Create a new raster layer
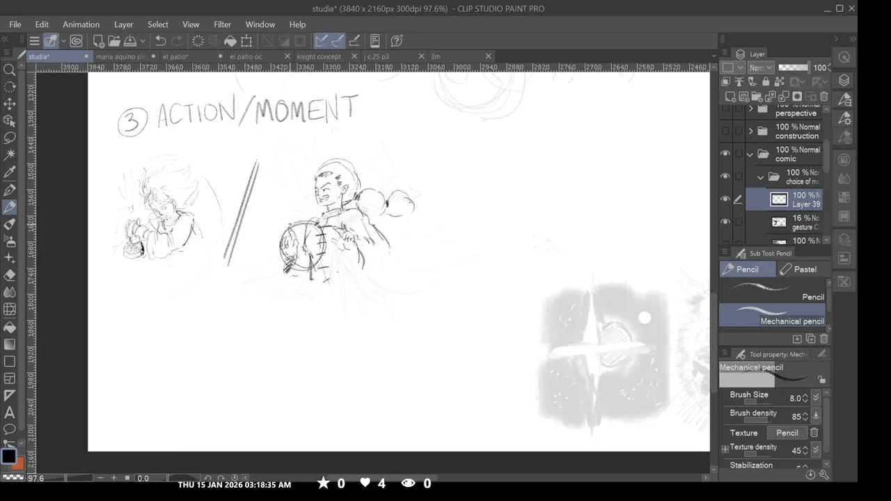Viewport: 891px width, 501px height. [x=730, y=97]
